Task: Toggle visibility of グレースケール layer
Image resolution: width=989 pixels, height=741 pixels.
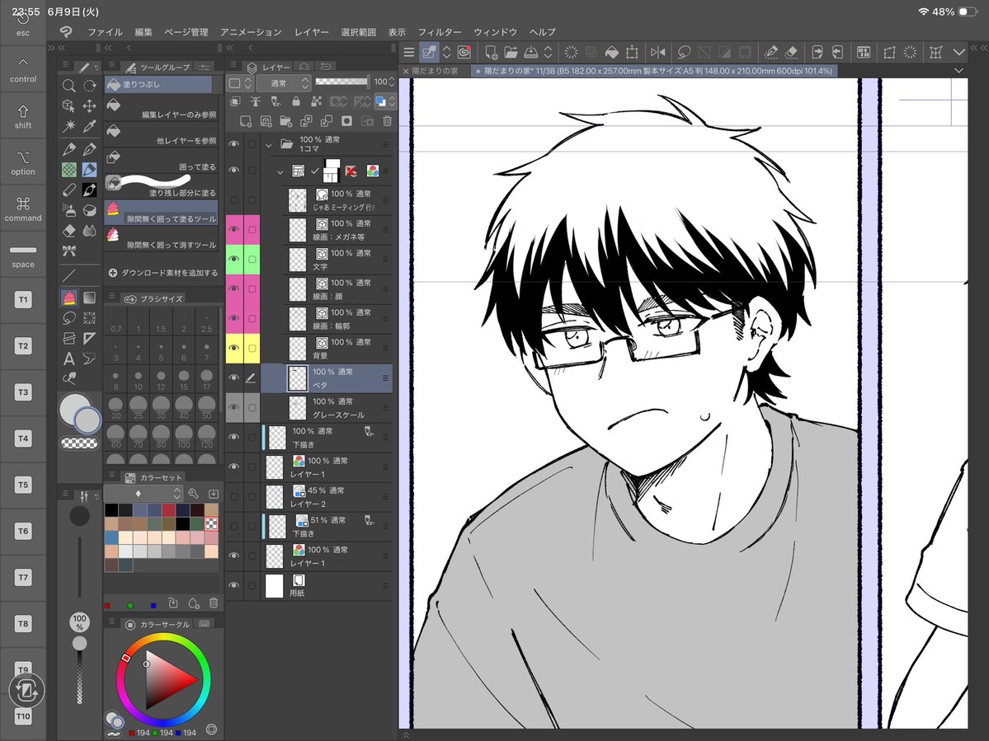Action: (x=234, y=407)
